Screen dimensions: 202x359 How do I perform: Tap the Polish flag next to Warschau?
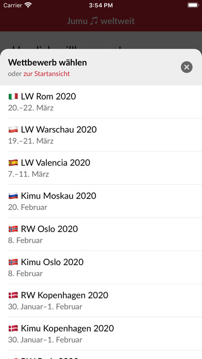[13, 129]
